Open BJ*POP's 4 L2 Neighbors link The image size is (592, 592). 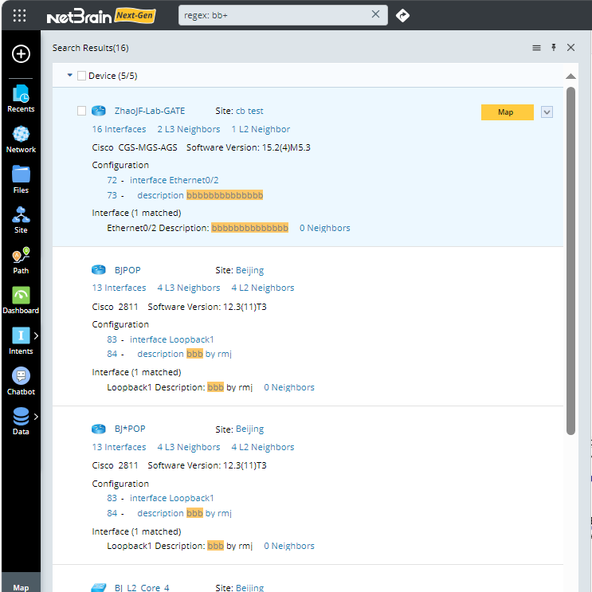(262, 447)
